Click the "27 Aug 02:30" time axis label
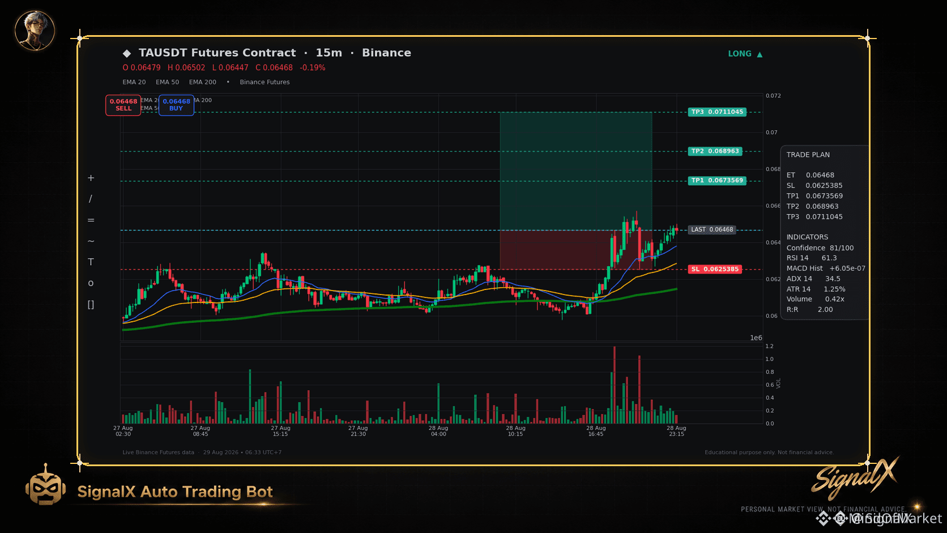947x533 pixels. tap(123, 431)
